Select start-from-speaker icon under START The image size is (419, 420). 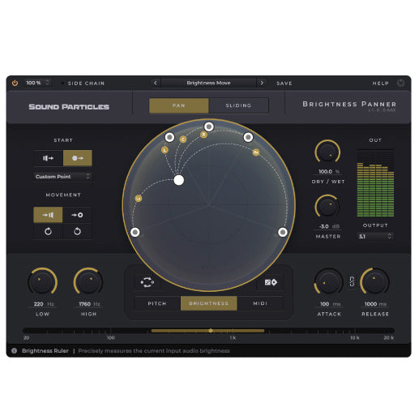point(49,158)
